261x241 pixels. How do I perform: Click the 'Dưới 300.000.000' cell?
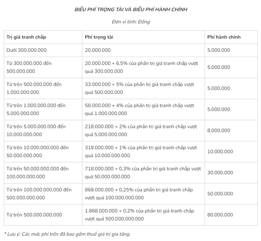(43, 50)
